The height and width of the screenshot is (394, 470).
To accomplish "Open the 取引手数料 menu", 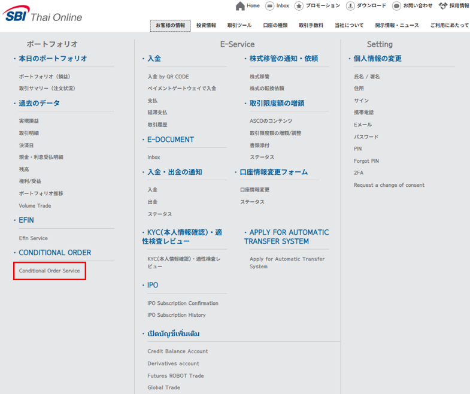I will tap(311, 26).
